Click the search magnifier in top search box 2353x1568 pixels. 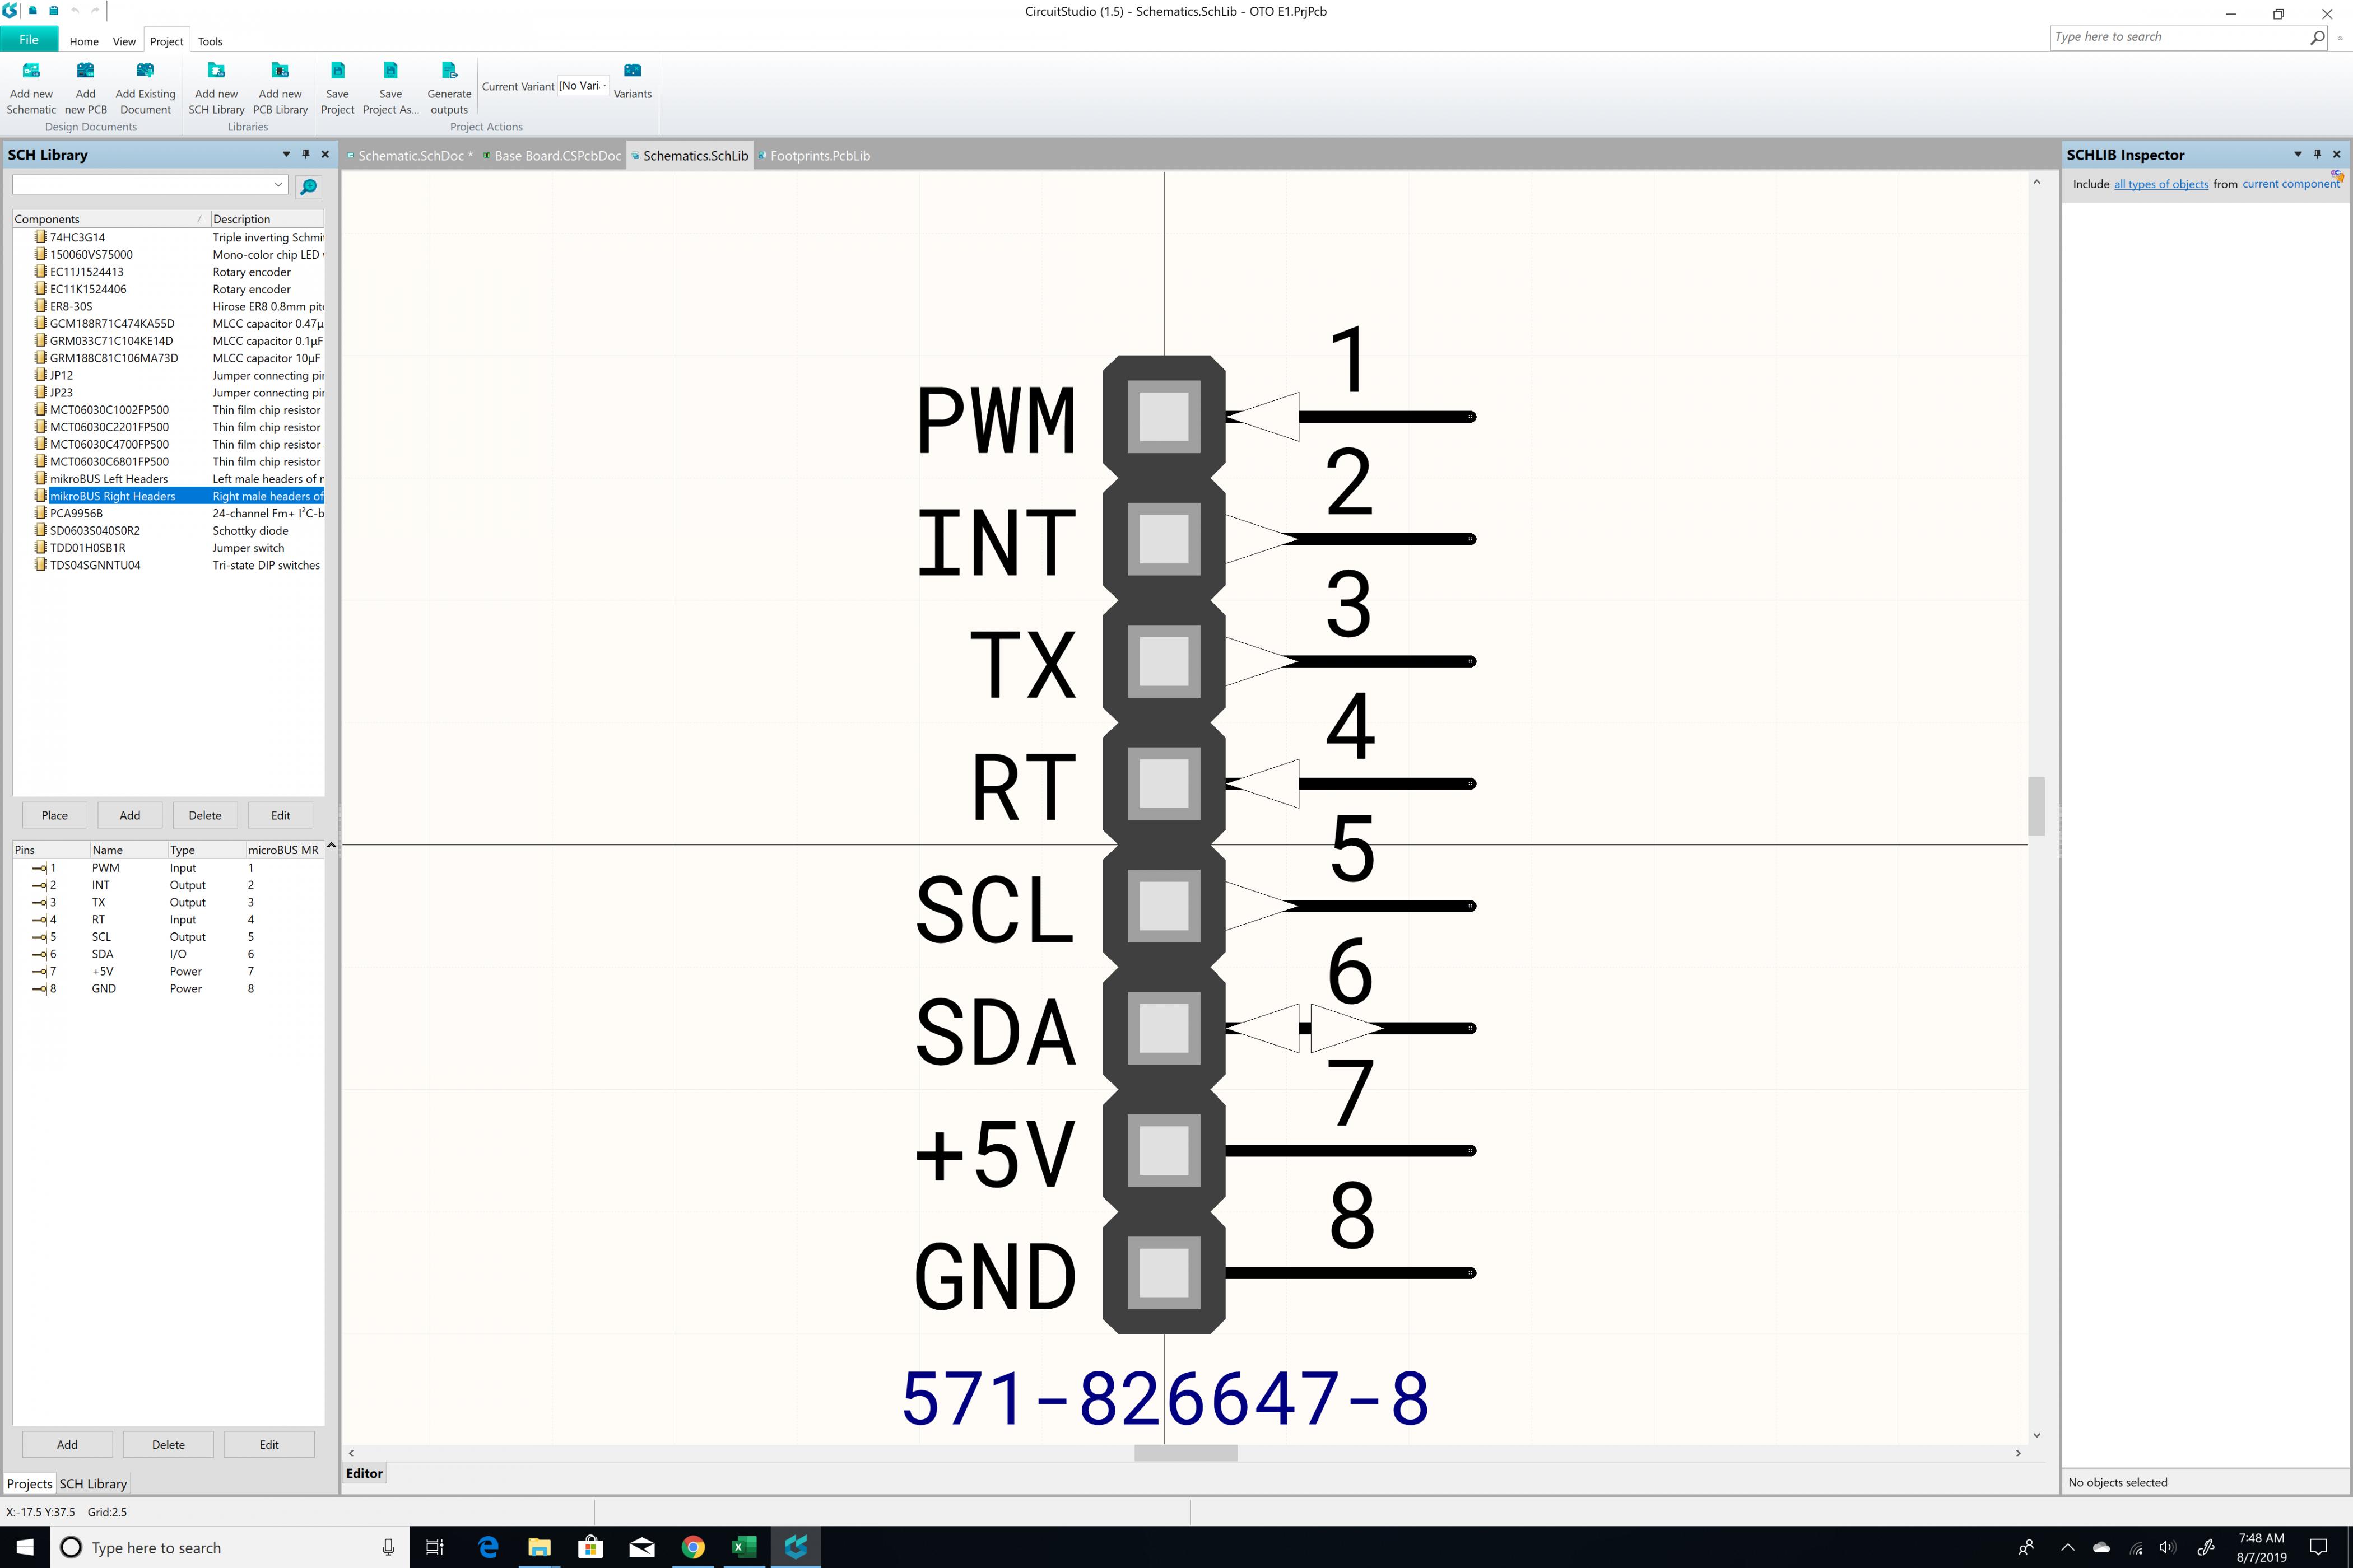[2317, 37]
